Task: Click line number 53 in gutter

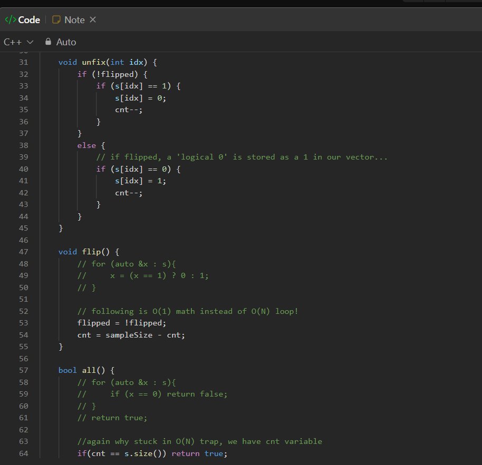Action: [x=24, y=323]
